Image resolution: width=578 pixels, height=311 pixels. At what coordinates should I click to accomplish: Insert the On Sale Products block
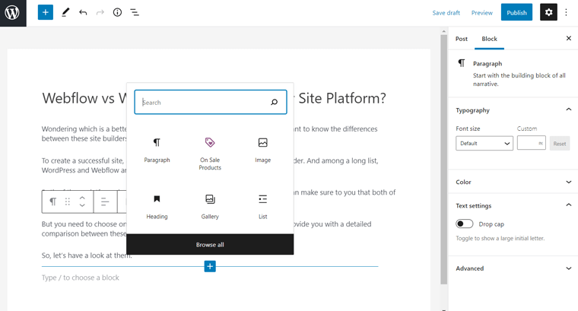(x=210, y=154)
